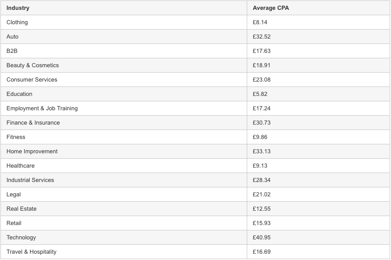Select the Auto CPA value £32.52

coord(262,37)
